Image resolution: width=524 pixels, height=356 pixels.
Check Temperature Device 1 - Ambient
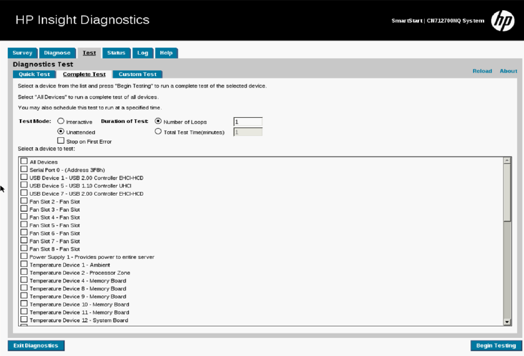click(24, 265)
